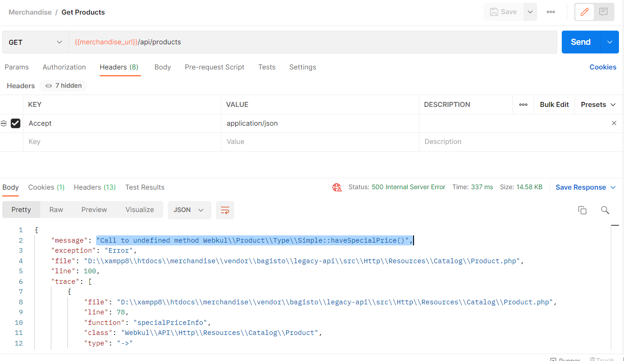
Task: Click the empty Key field
Action: click(122, 142)
